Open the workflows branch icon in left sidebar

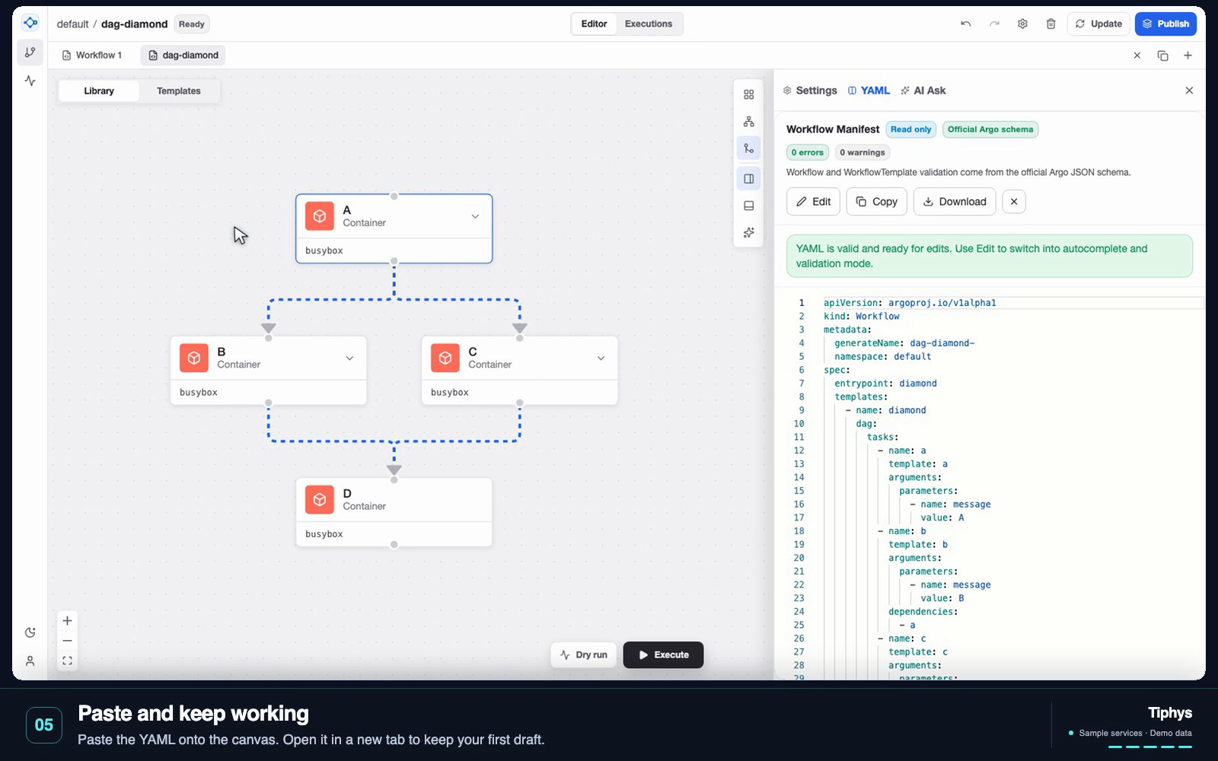30,53
